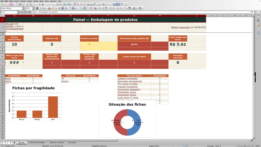Screen dimensions: 261x147
Task: Open the font size dropdown
Action: 33,8
